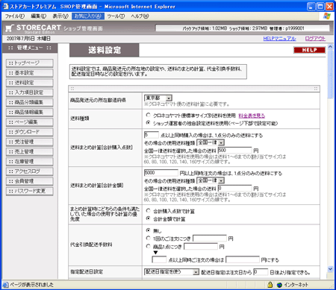
Task: Open the ツール(T) menu
Action: click(x=116, y=16)
